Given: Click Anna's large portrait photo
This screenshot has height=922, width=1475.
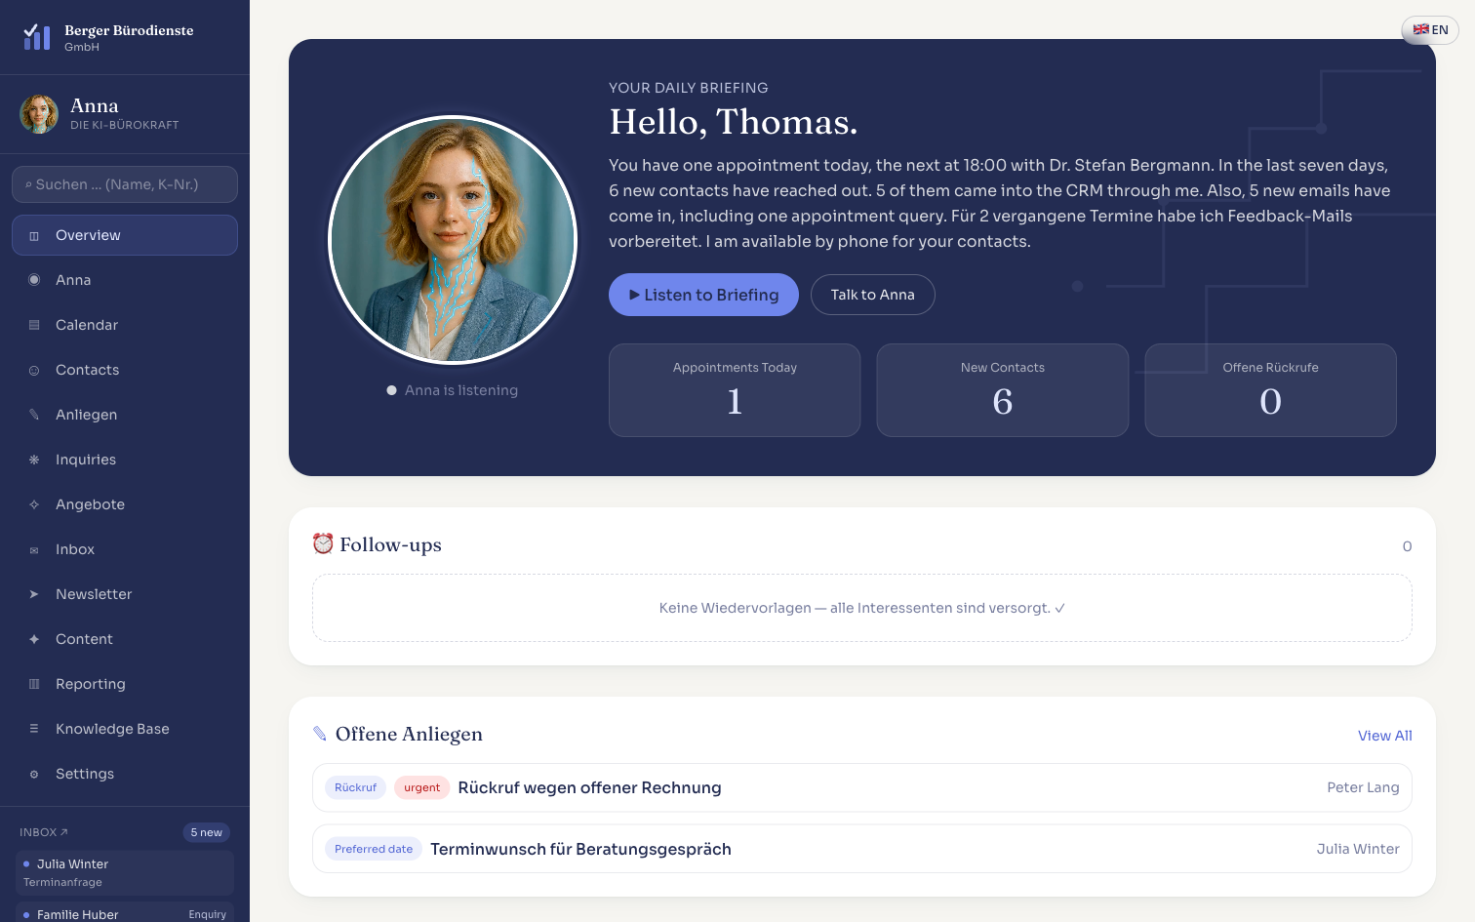Looking at the screenshot, I should [x=453, y=240].
